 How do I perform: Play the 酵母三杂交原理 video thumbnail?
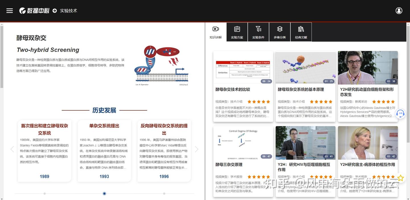[x=243, y=143]
